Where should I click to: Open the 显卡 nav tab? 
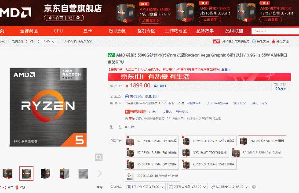tap(88, 31)
